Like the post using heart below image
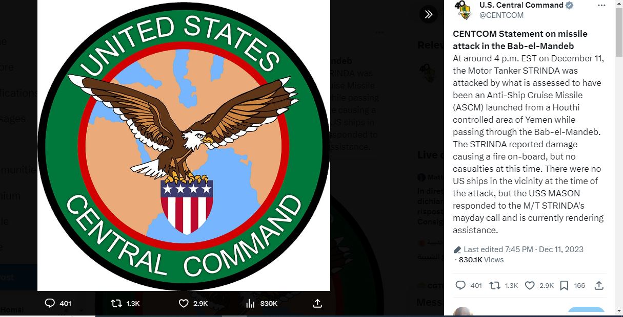The height and width of the screenshot is (317, 623). point(184,303)
